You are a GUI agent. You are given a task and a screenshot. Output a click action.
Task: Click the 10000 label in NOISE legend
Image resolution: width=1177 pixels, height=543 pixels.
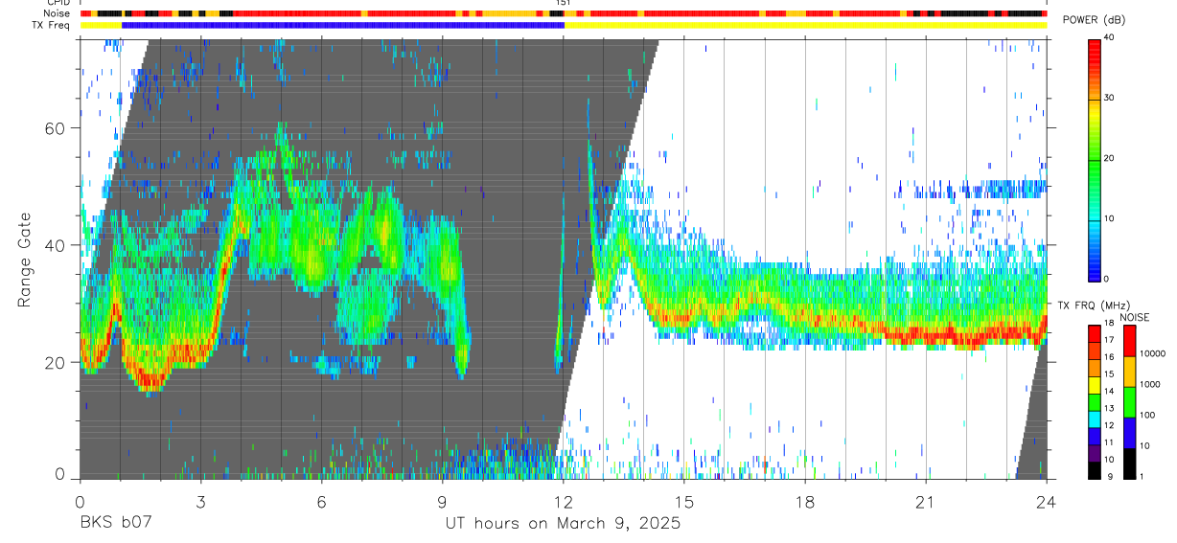(1153, 353)
